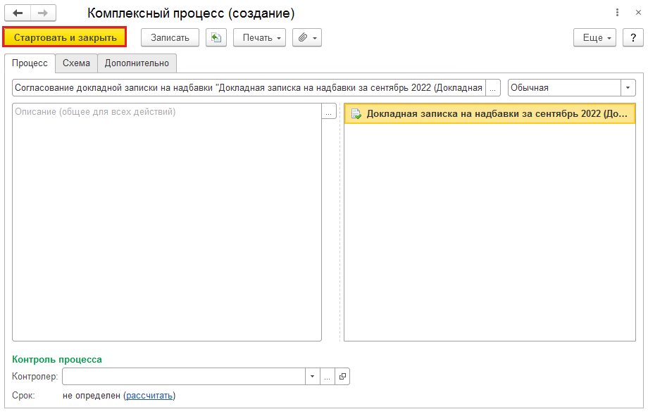Click the ellipsis button at process name end
Screen dimensions: 648x414
(x=493, y=87)
